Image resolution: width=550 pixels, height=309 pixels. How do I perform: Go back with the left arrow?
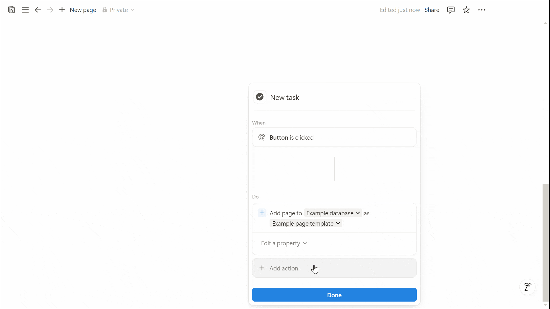coord(38,10)
